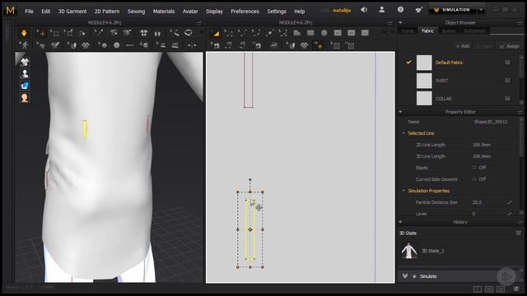The image size is (527, 296).
Task: Expand the Simulate double-chevron at bottom
Action: point(405,276)
